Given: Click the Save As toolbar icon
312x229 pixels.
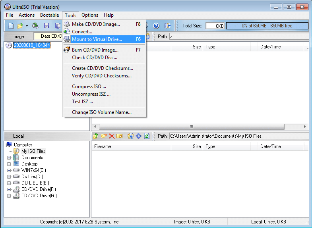Looking at the screenshot, I should pyautogui.click(x=58, y=26).
